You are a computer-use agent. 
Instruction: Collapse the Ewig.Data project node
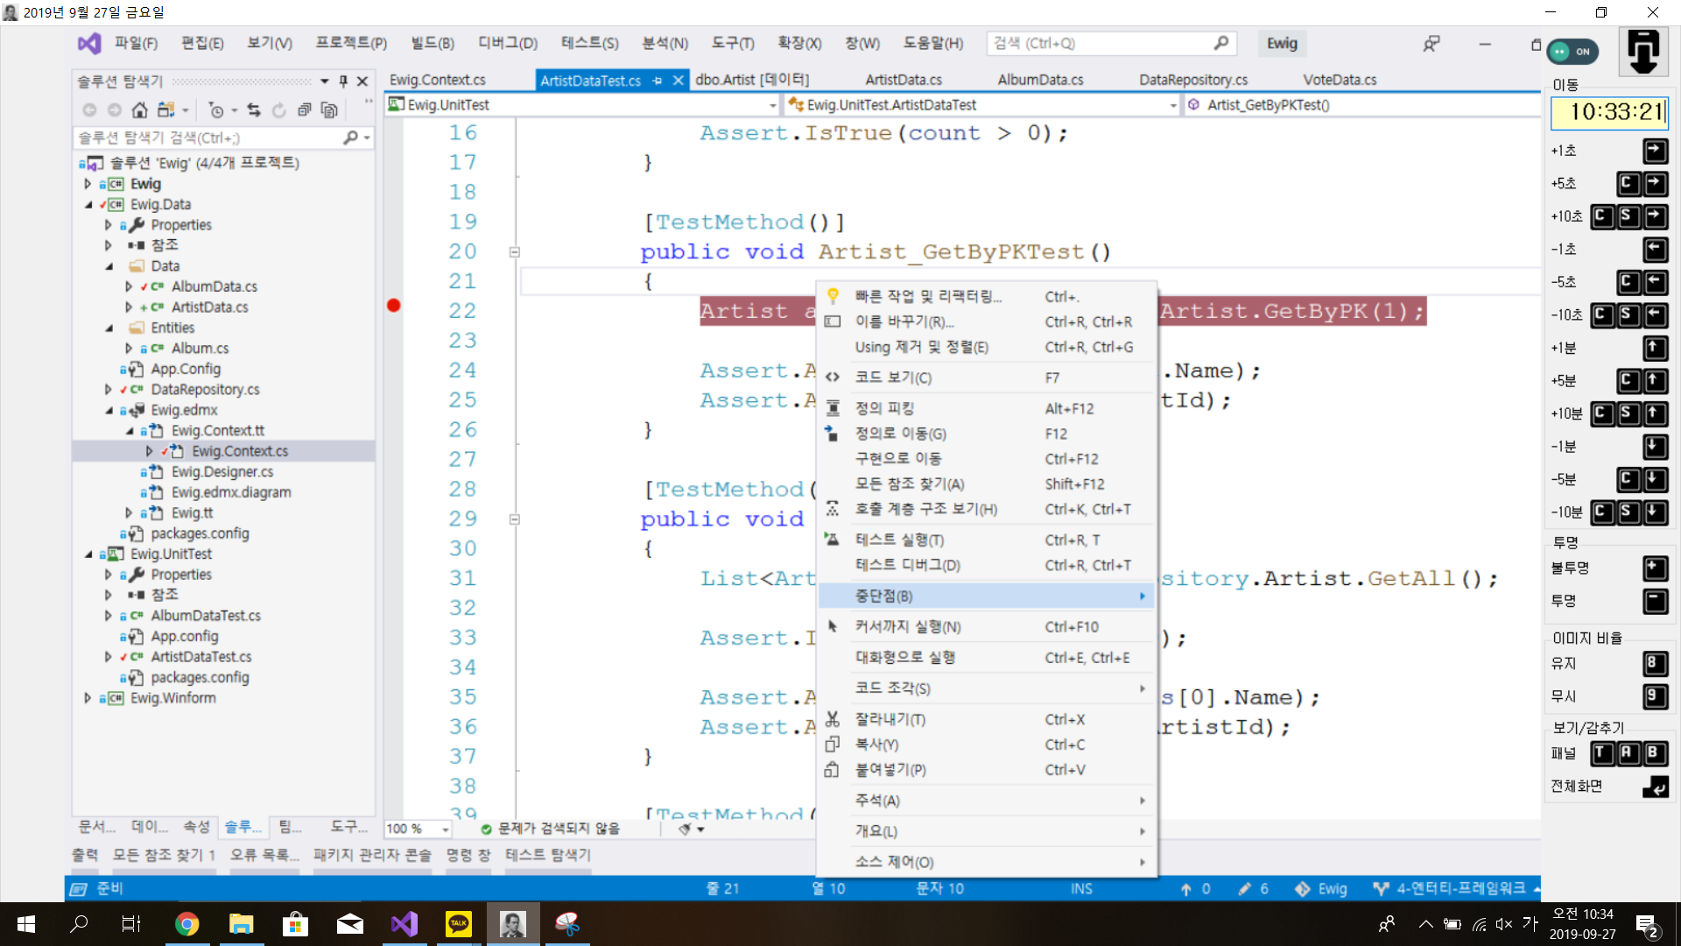[88, 205]
